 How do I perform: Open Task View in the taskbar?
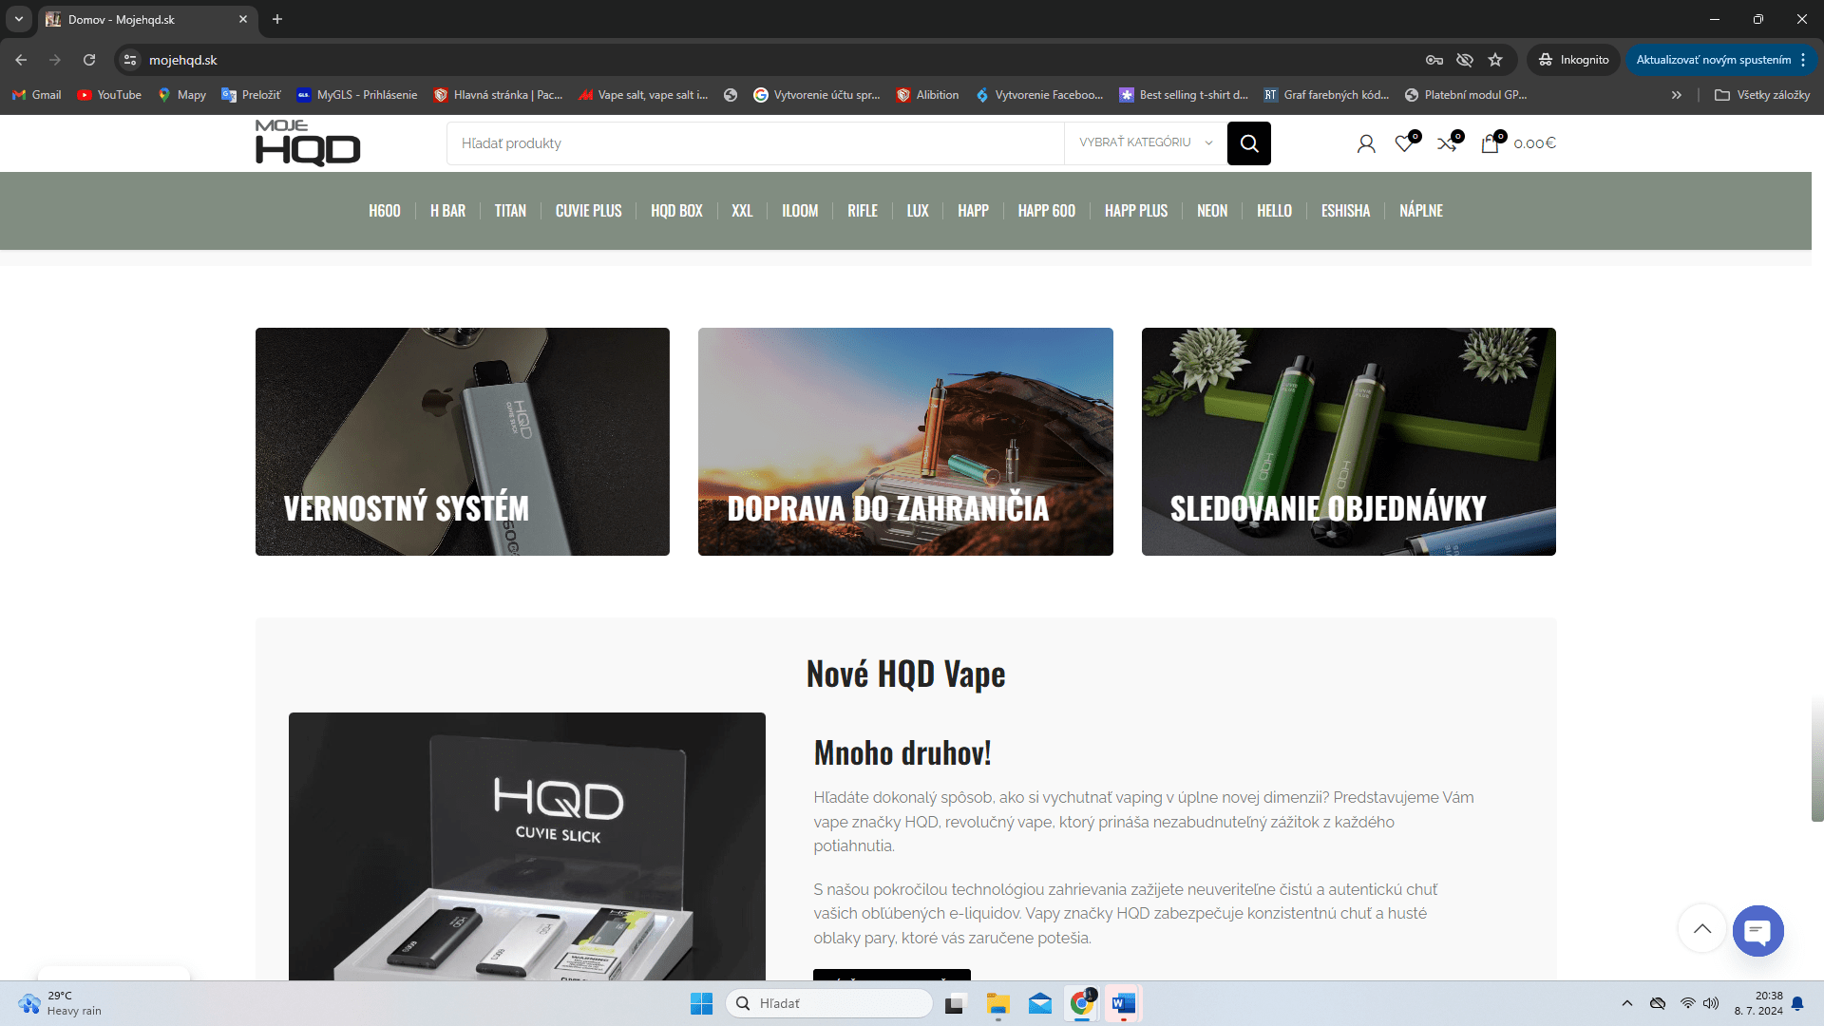pyautogui.click(x=956, y=1003)
